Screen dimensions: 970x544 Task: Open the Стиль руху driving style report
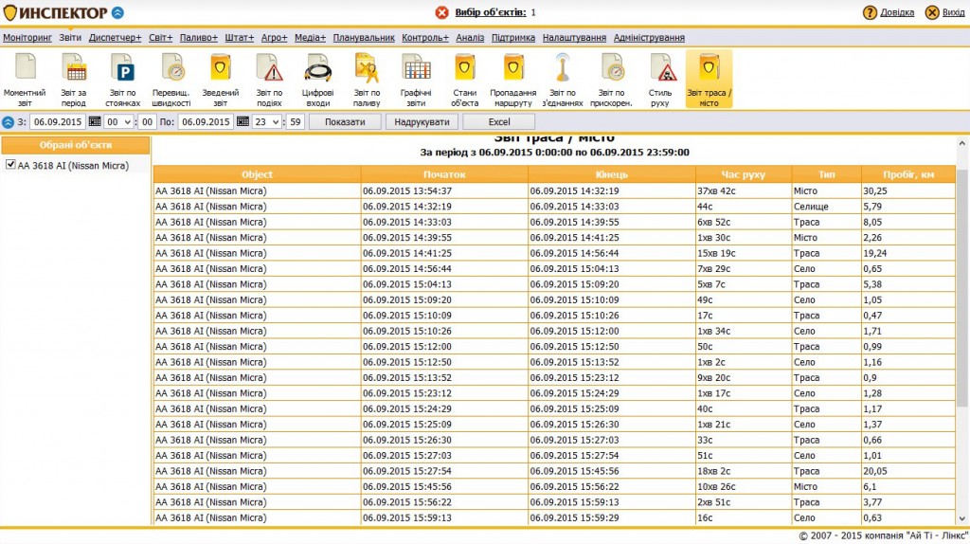660,79
